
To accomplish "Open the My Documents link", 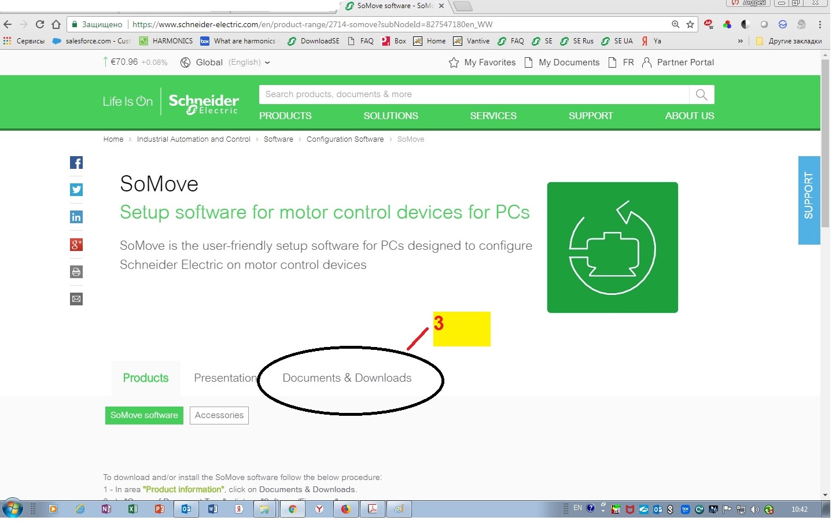I will (562, 62).
